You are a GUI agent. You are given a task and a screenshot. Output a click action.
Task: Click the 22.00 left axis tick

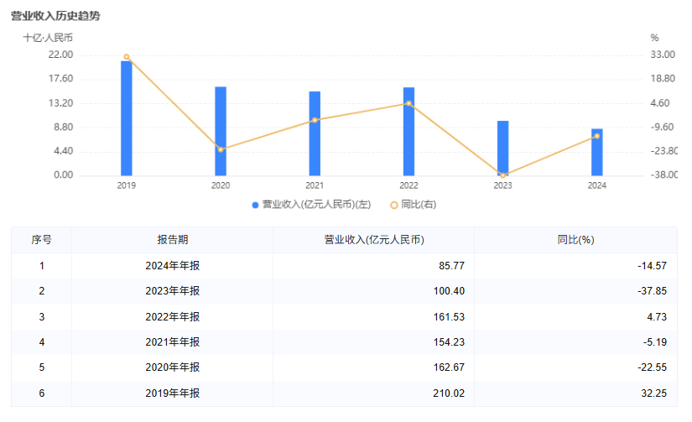click(60, 55)
